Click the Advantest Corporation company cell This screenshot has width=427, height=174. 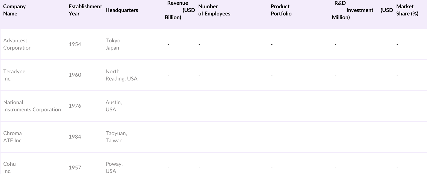(x=17, y=44)
